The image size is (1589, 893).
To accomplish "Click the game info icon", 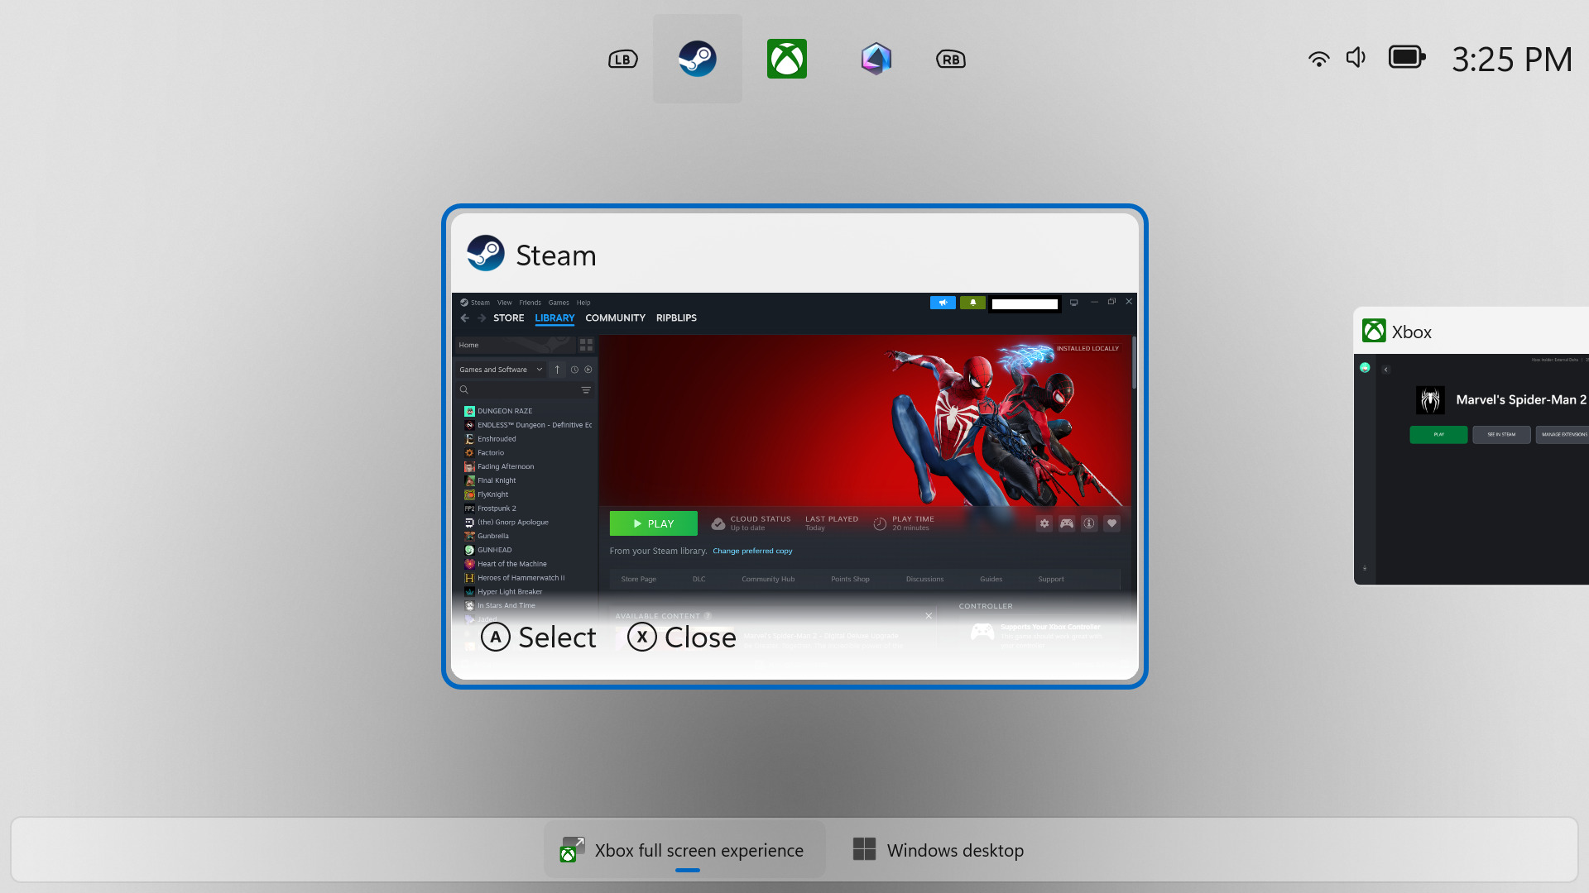I will click(1089, 523).
